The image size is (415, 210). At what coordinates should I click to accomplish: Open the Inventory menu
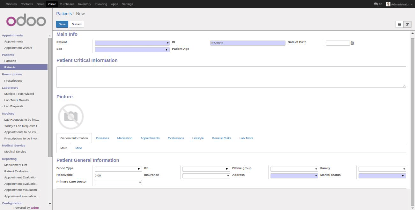click(x=85, y=4)
